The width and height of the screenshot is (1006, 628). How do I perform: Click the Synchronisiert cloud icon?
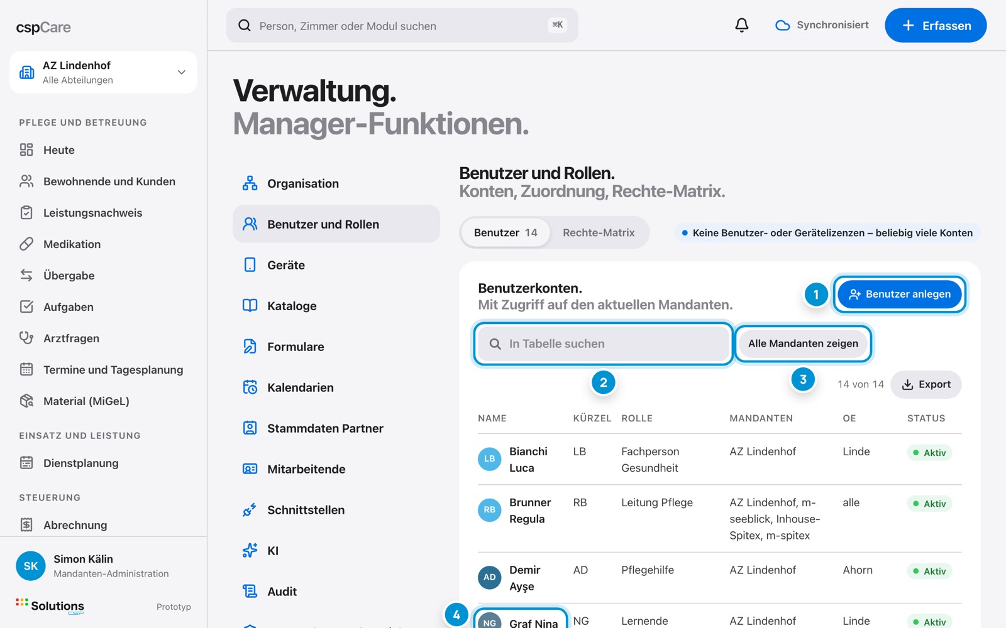pos(782,25)
